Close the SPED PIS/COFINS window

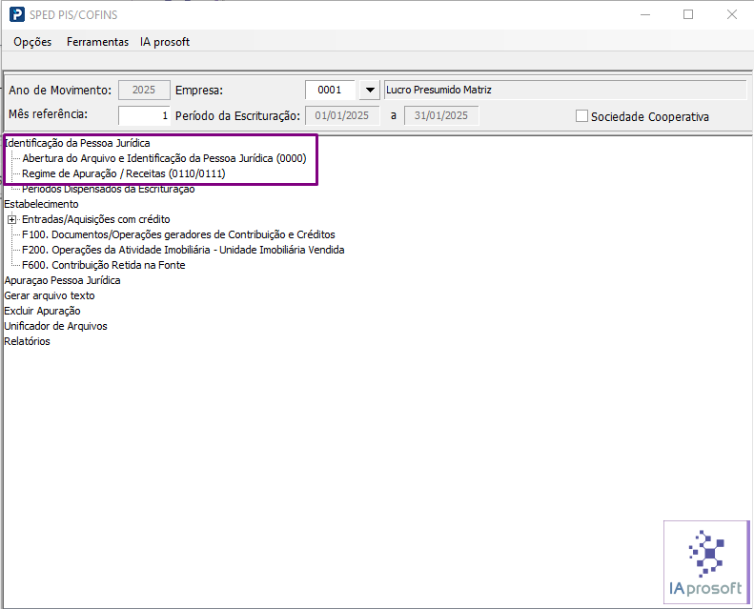point(732,14)
